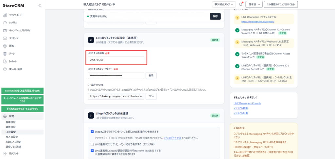
Task: Click the Scenario icon in sidebar
Action: pyautogui.click(x=5, y=23)
